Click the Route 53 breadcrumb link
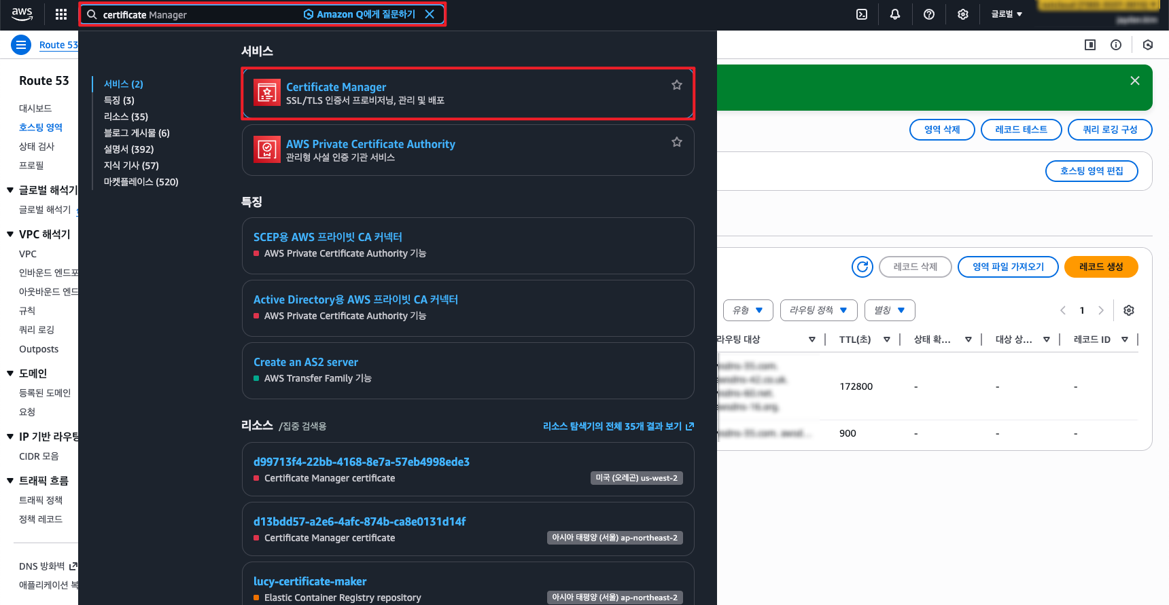 click(x=58, y=45)
